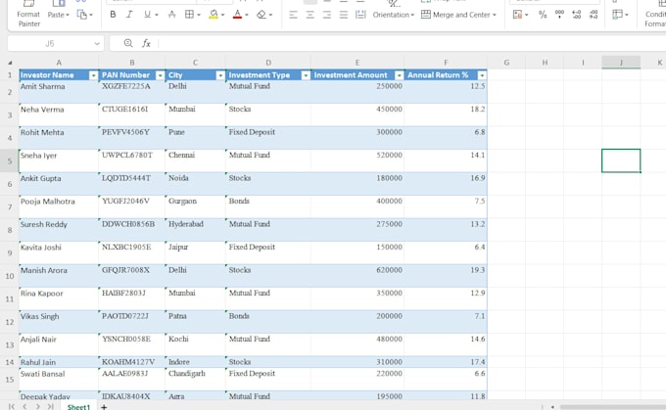This screenshot has width=666, height=410.
Task: Select the Chandigarh city cell
Action: coord(195,379)
